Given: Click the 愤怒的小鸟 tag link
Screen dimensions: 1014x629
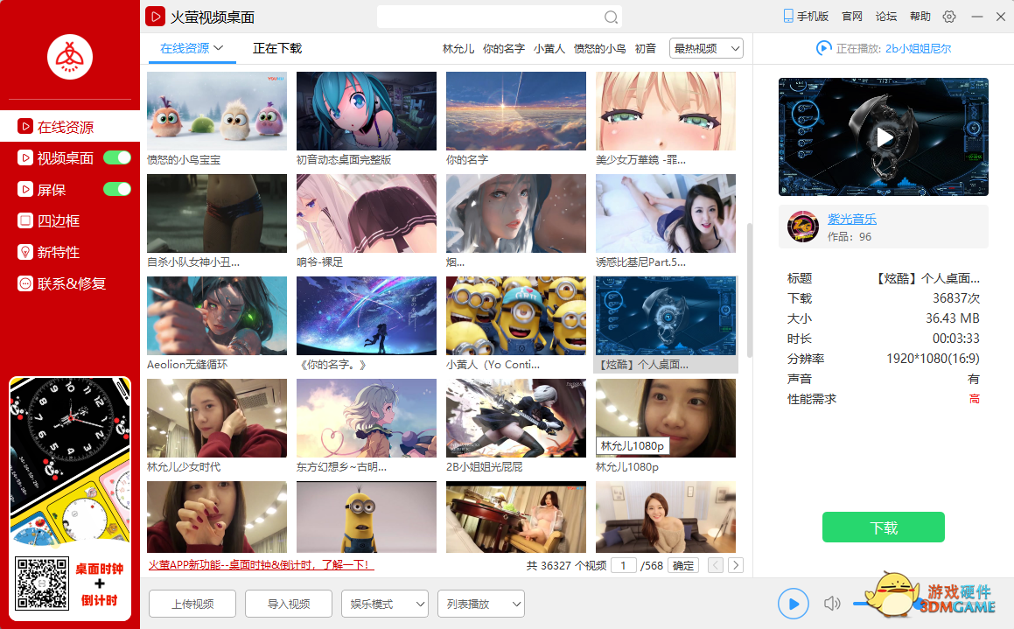Looking at the screenshot, I should pos(599,48).
